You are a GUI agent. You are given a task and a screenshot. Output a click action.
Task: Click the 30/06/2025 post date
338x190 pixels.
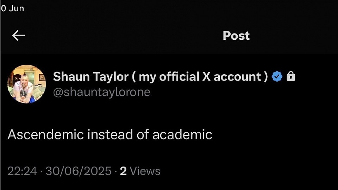pos(78,171)
